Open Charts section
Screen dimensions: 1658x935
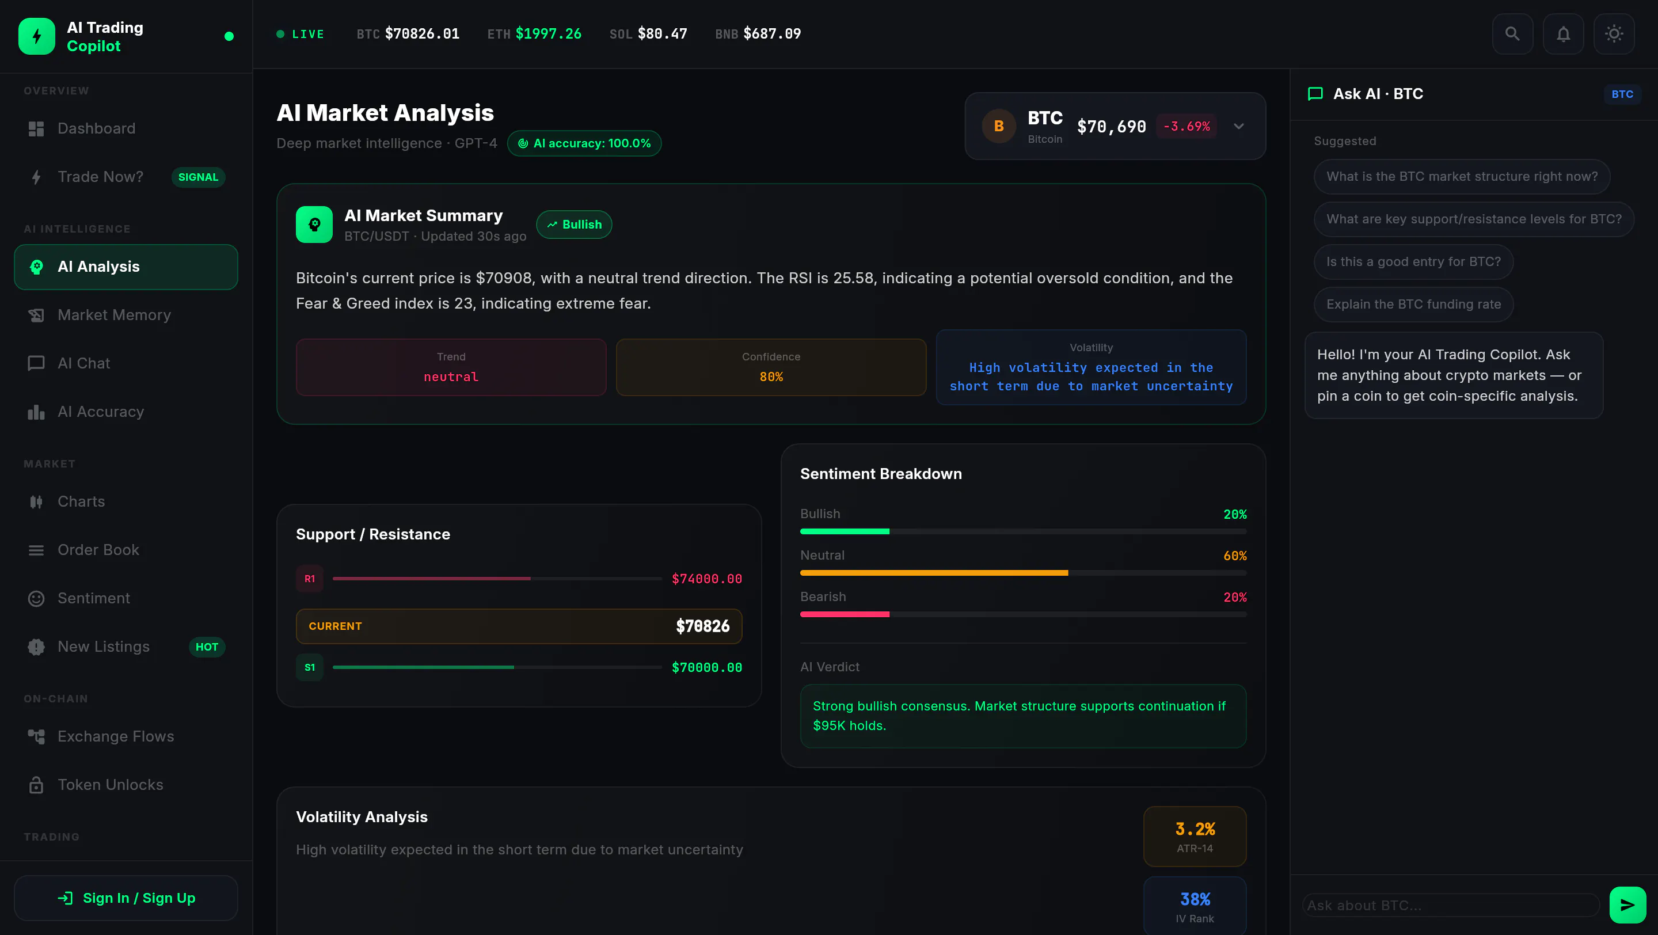pos(126,502)
